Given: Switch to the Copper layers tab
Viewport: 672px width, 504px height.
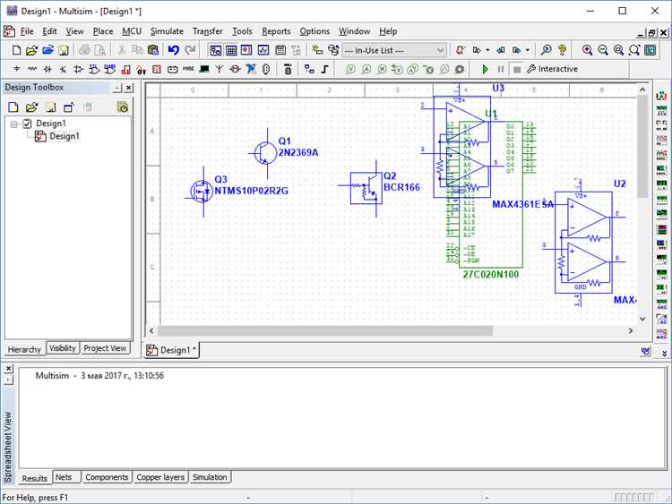Looking at the screenshot, I should pos(160,477).
